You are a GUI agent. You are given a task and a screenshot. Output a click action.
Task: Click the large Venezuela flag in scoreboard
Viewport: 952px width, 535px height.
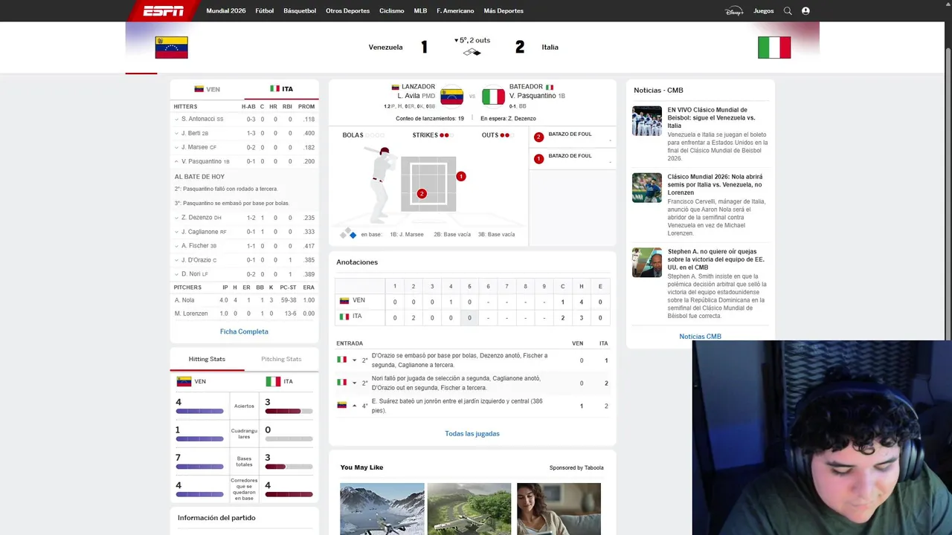coord(171,48)
